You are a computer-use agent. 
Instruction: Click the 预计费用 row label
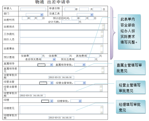(9, 57)
